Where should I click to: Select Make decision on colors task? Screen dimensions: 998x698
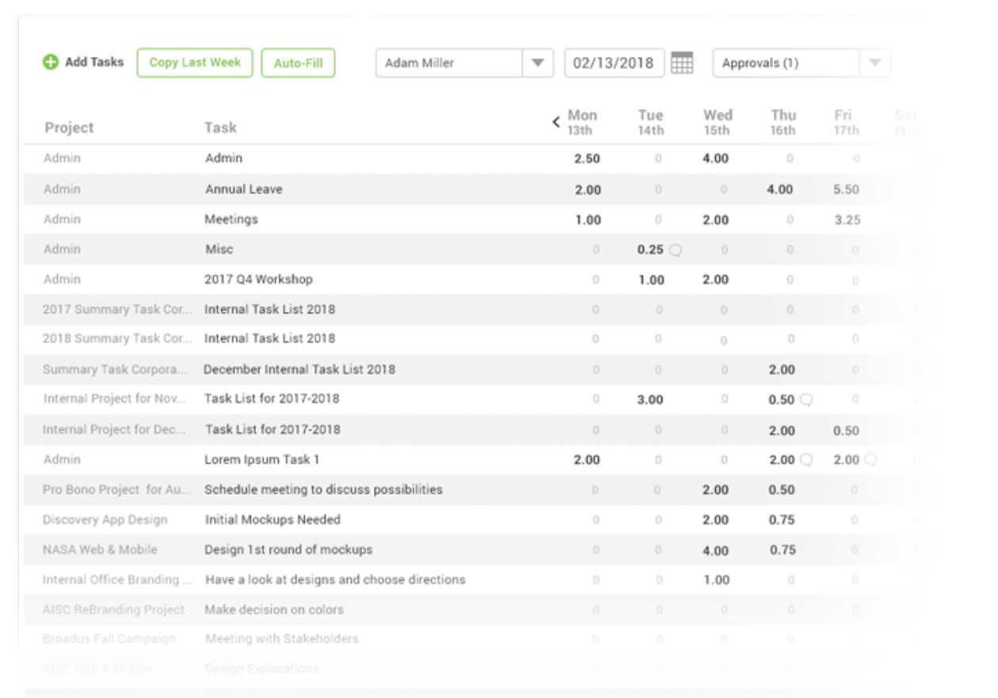[274, 610]
